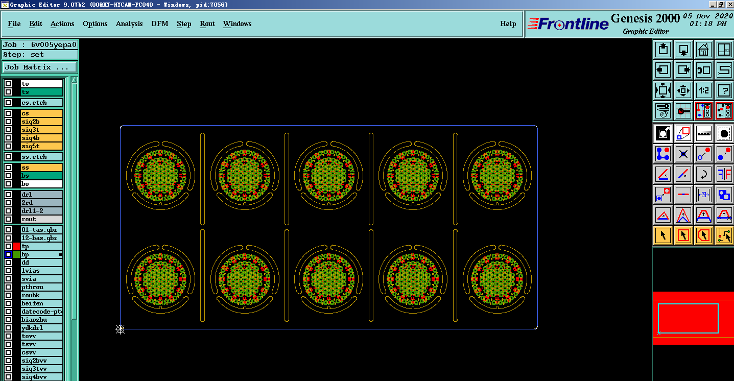
Task: Click the 1:2 scale icon
Action: click(704, 90)
